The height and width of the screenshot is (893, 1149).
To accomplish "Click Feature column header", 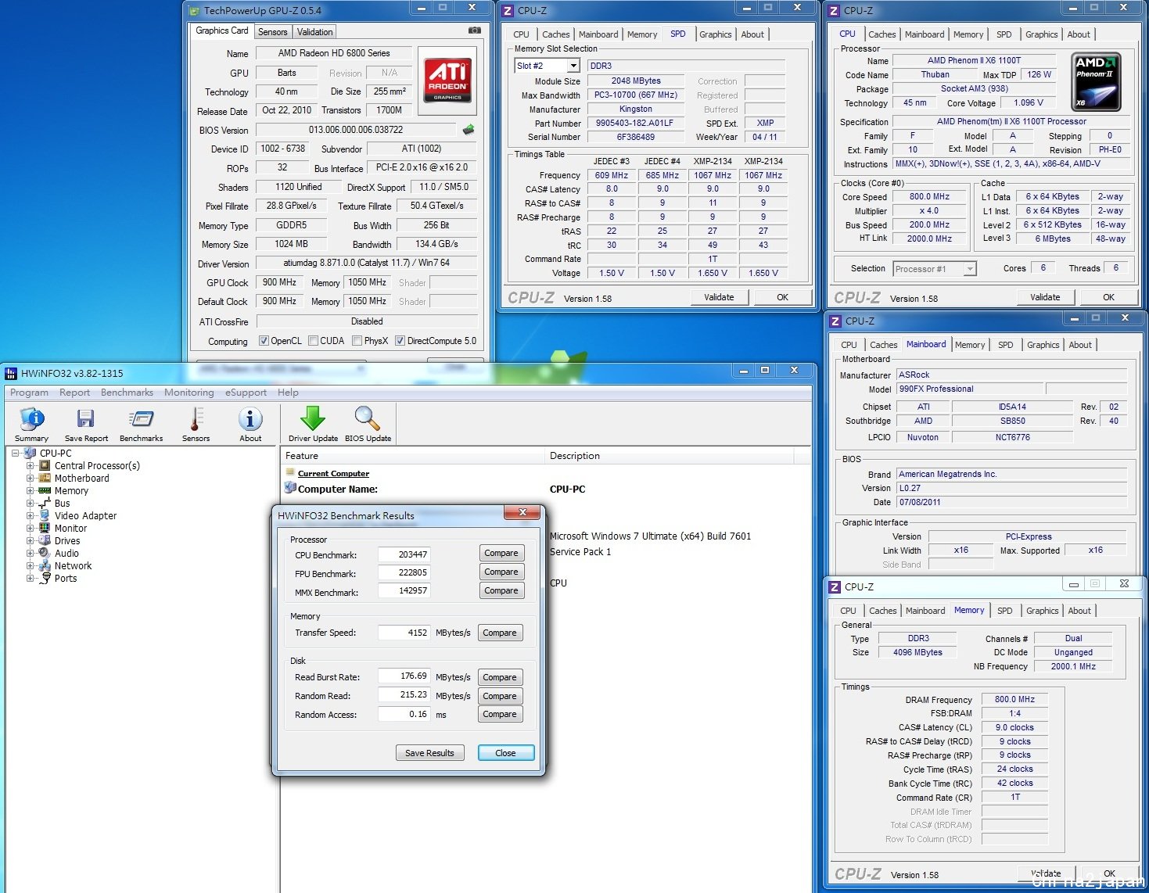I will click(412, 456).
